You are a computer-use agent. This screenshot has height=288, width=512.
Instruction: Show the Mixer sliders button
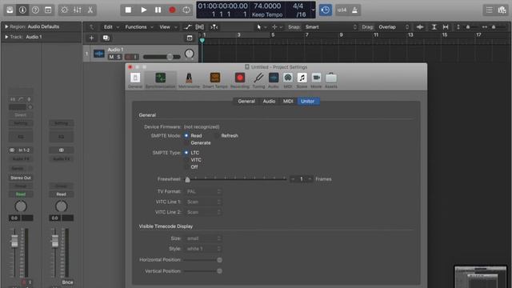[x=78, y=10]
